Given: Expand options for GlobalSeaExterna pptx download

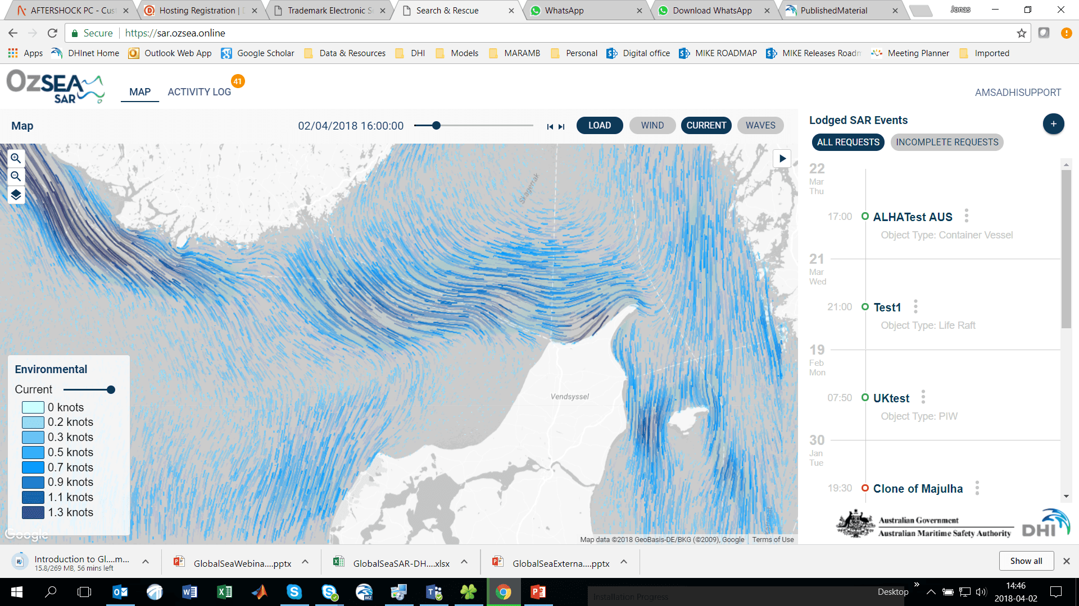Looking at the screenshot, I should 624,562.
